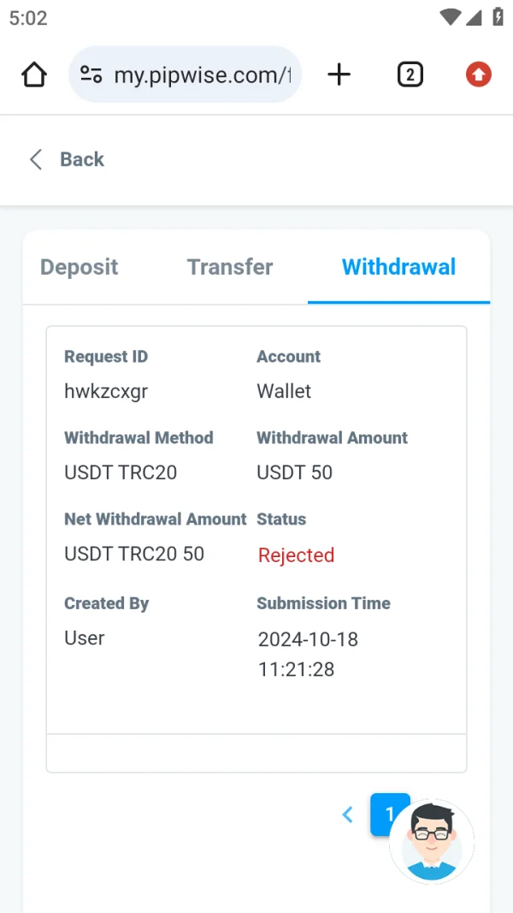The width and height of the screenshot is (513, 913).
Task: Open the tab switcher showing 2 tabs
Action: pyautogui.click(x=410, y=75)
